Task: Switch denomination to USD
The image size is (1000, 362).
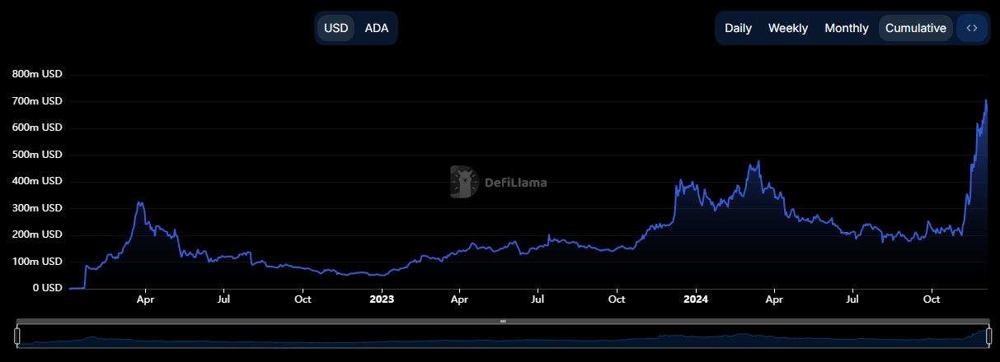Action: pyautogui.click(x=336, y=28)
